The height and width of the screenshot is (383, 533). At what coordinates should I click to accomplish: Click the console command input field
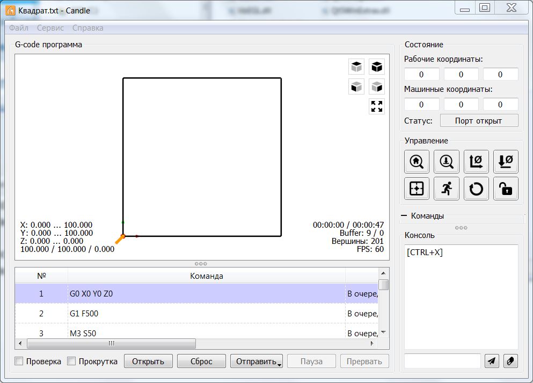click(442, 361)
